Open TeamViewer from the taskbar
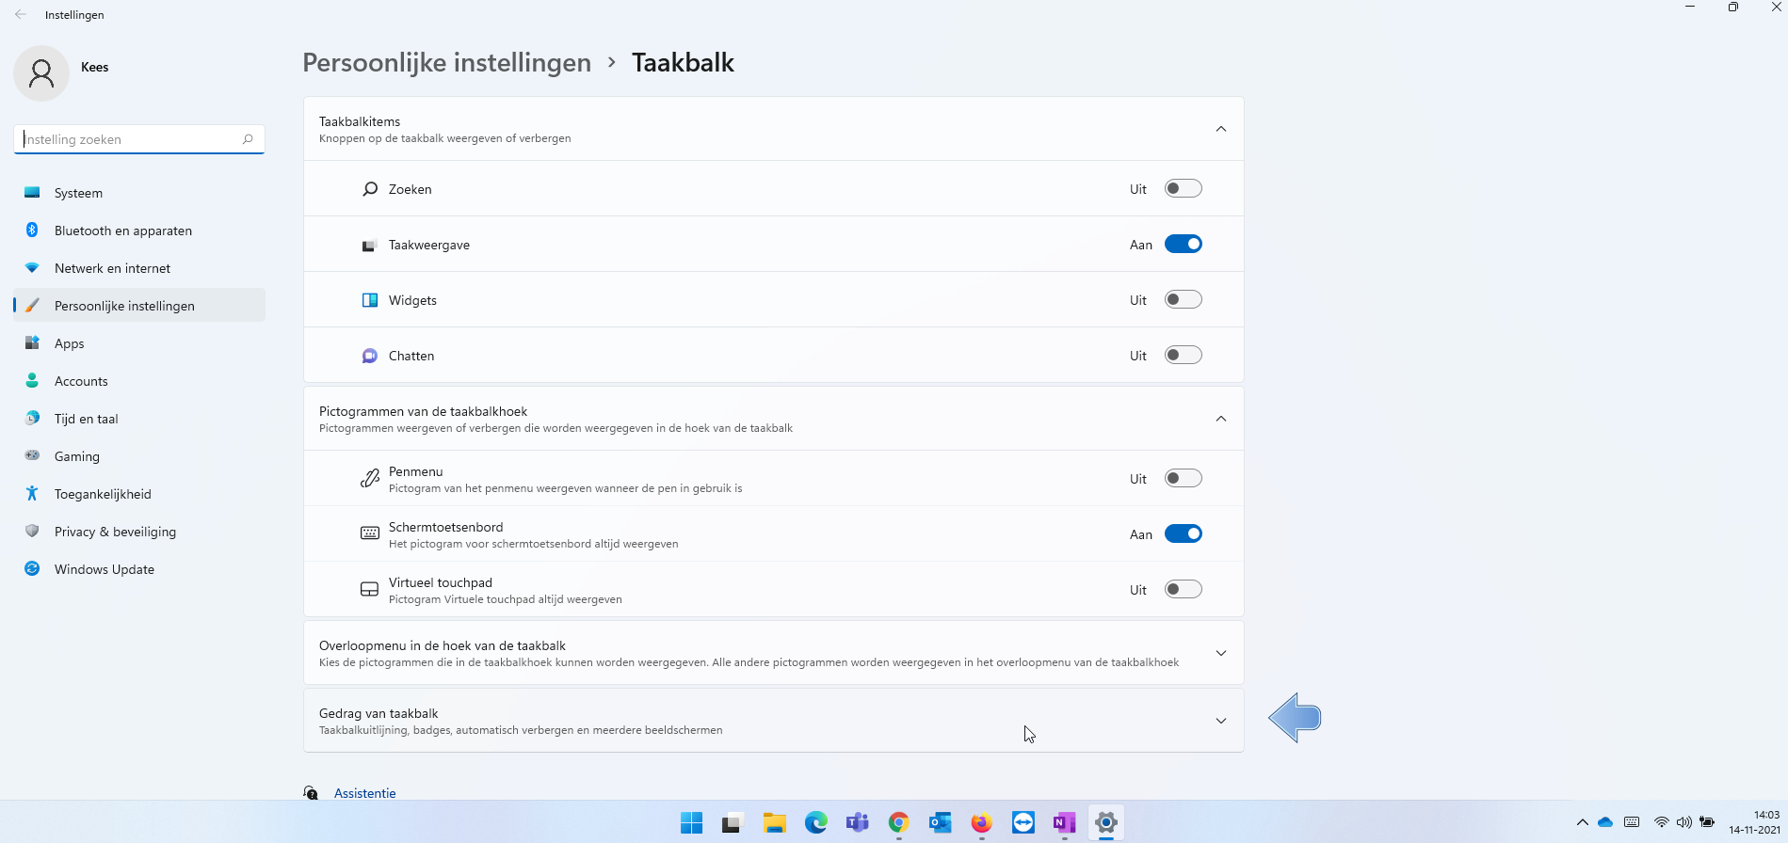Viewport: 1788px width, 843px height. [x=1023, y=823]
